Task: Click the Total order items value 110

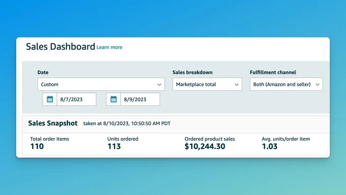Action: pyautogui.click(x=37, y=147)
